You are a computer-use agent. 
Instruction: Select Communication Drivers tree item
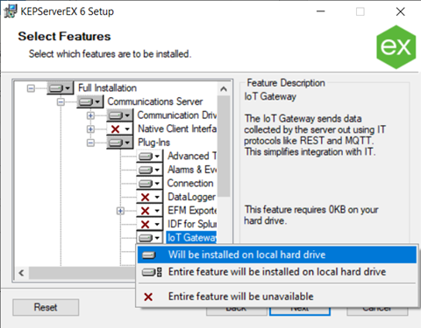[x=177, y=115]
